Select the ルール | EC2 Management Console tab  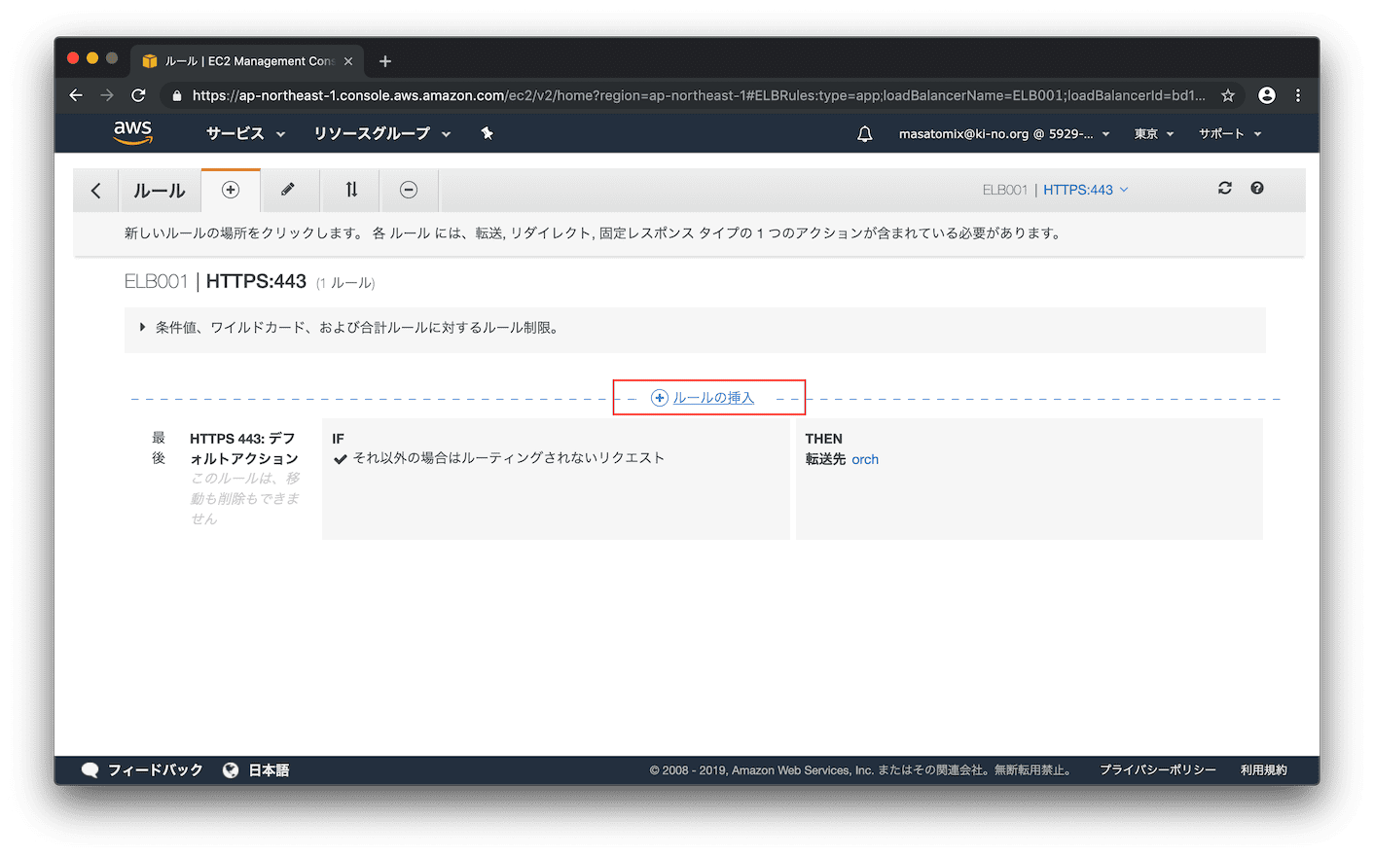pos(247,61)
